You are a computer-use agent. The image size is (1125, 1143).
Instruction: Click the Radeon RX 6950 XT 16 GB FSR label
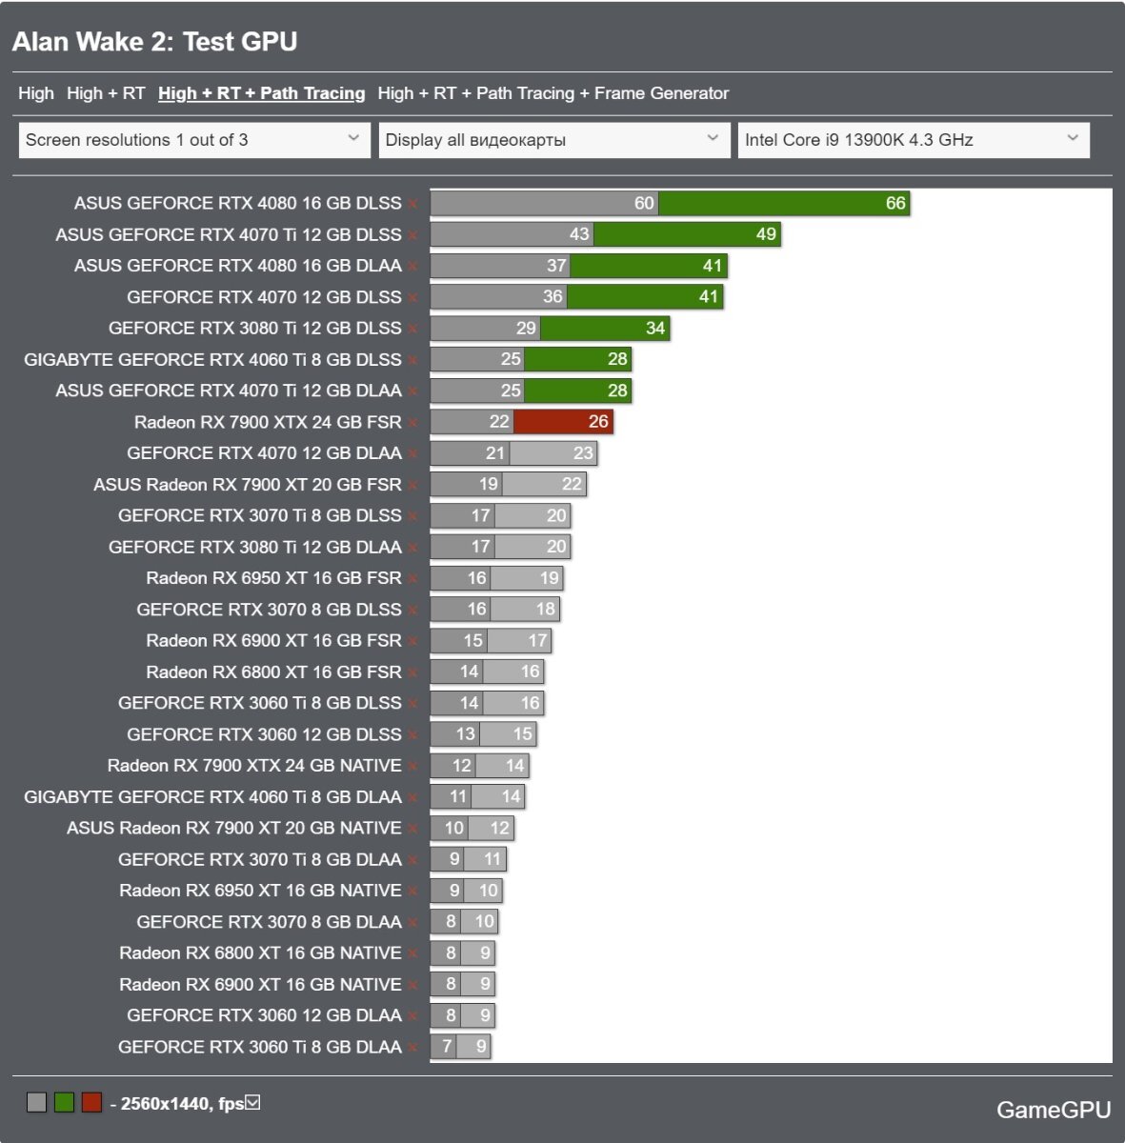pos(274,578)
